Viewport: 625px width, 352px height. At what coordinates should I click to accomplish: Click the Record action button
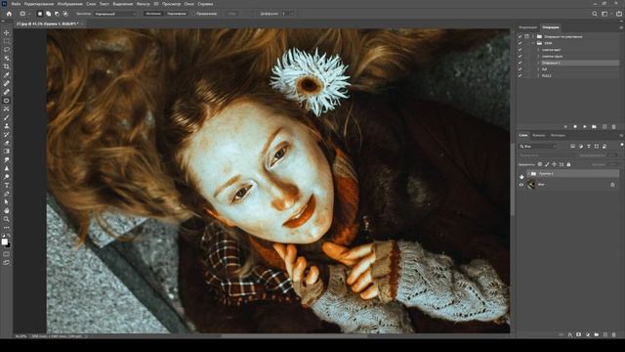(x=575, y=127)
